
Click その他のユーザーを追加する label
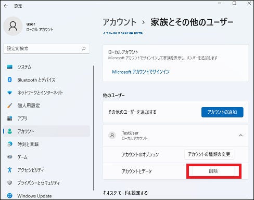coord(132,112)
